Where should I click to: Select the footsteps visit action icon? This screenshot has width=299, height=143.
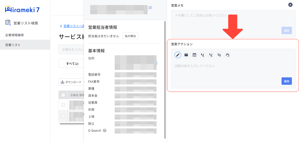tap(219, 55)
